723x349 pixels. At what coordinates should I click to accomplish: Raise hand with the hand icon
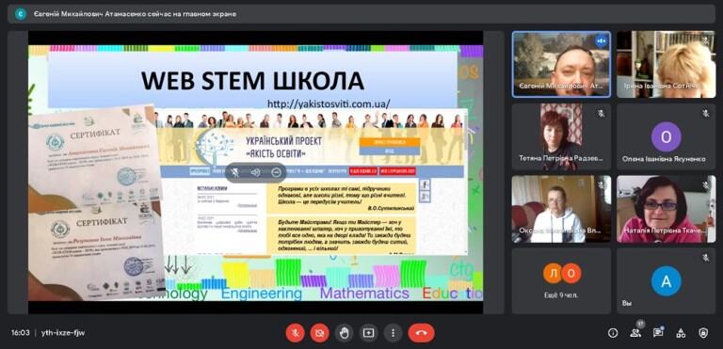click(344, 333)
